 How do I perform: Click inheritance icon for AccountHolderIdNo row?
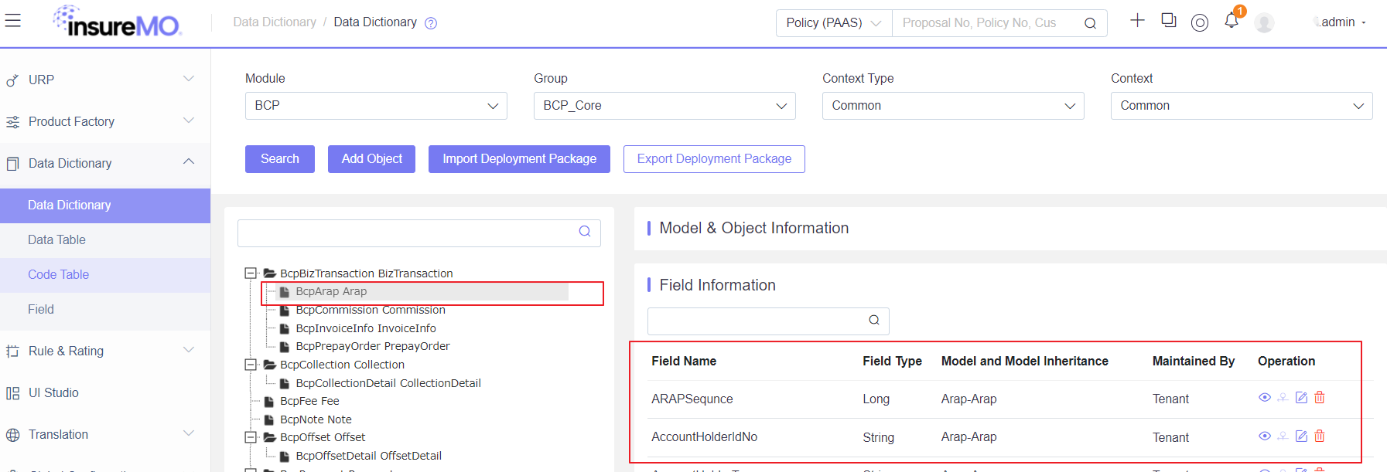tap(1283, 436)
